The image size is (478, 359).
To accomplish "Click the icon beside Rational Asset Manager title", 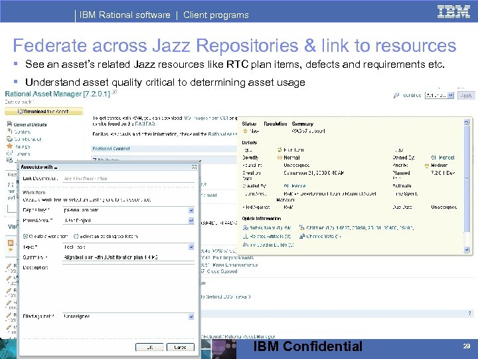I will click(x=114, y=91).
